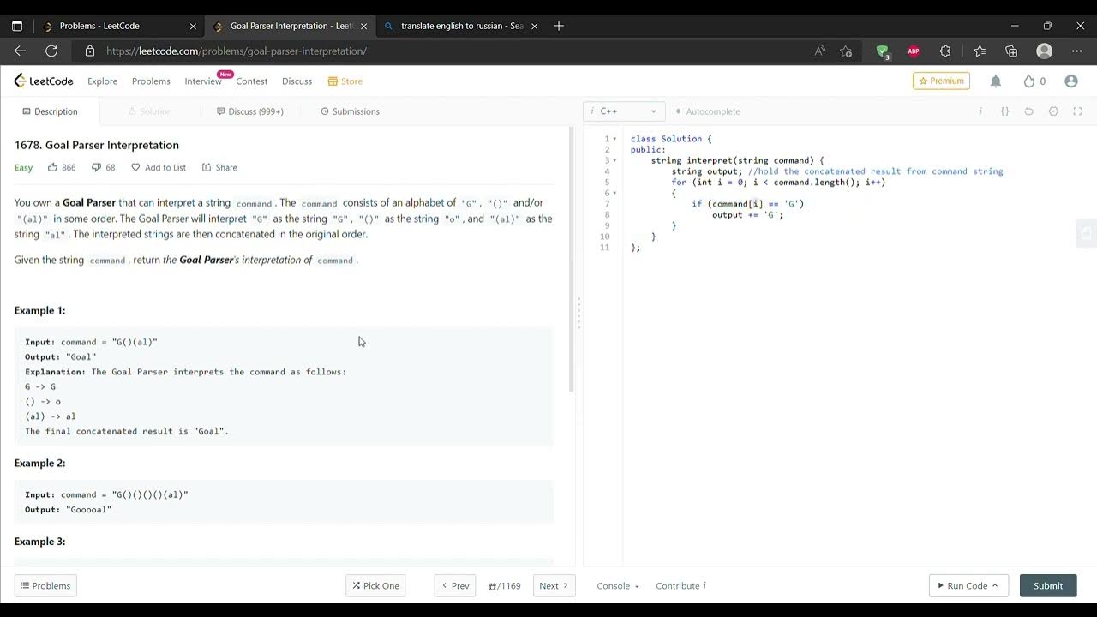Screen dimensions: 1097x617
Task: Collapse code fold arrow on line 1
Action: 615,139
